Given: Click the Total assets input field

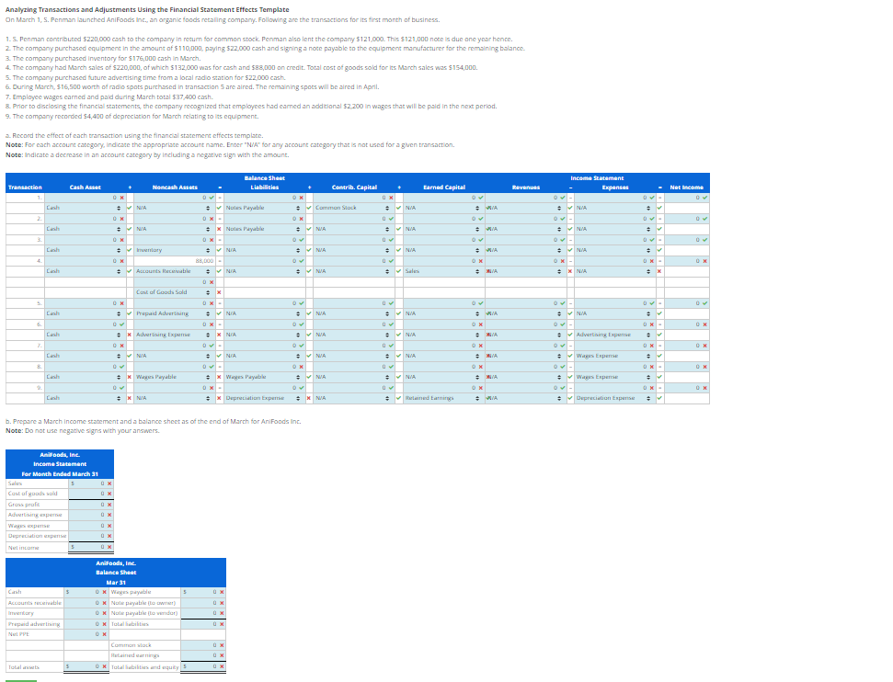Looking at the screenshot, I should click(x=85, y=665).
